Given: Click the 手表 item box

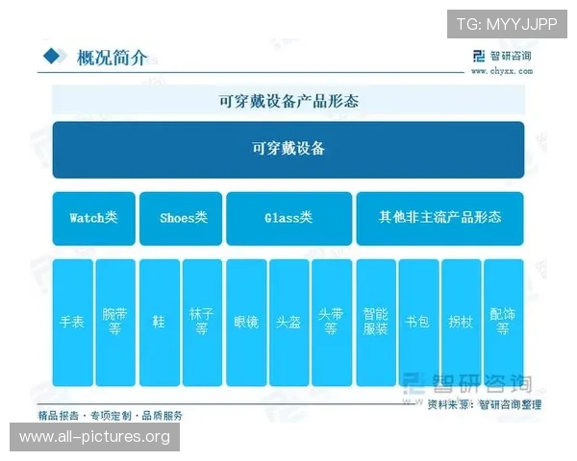Looking at the screenshot, I should [72, 323].
